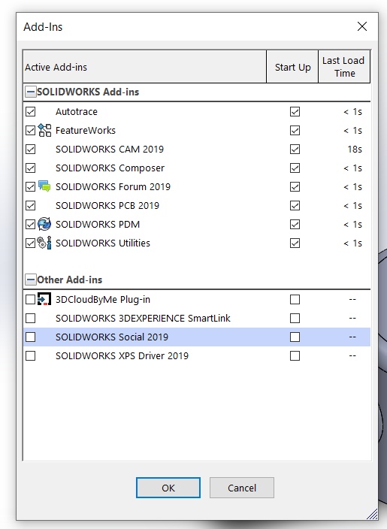Select SOLIDWORKS XPS Driver 2019 label
The width and height of the screenshot is (387, 529).
[x=122, y=356]
